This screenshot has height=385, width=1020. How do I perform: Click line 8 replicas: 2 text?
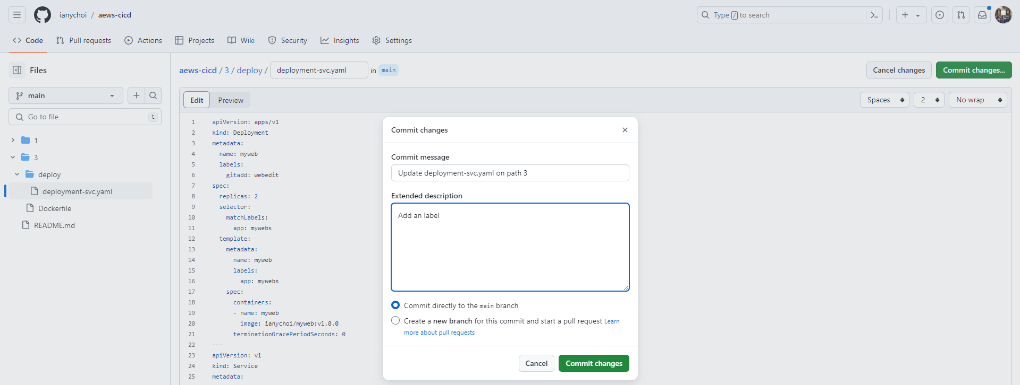239,196
